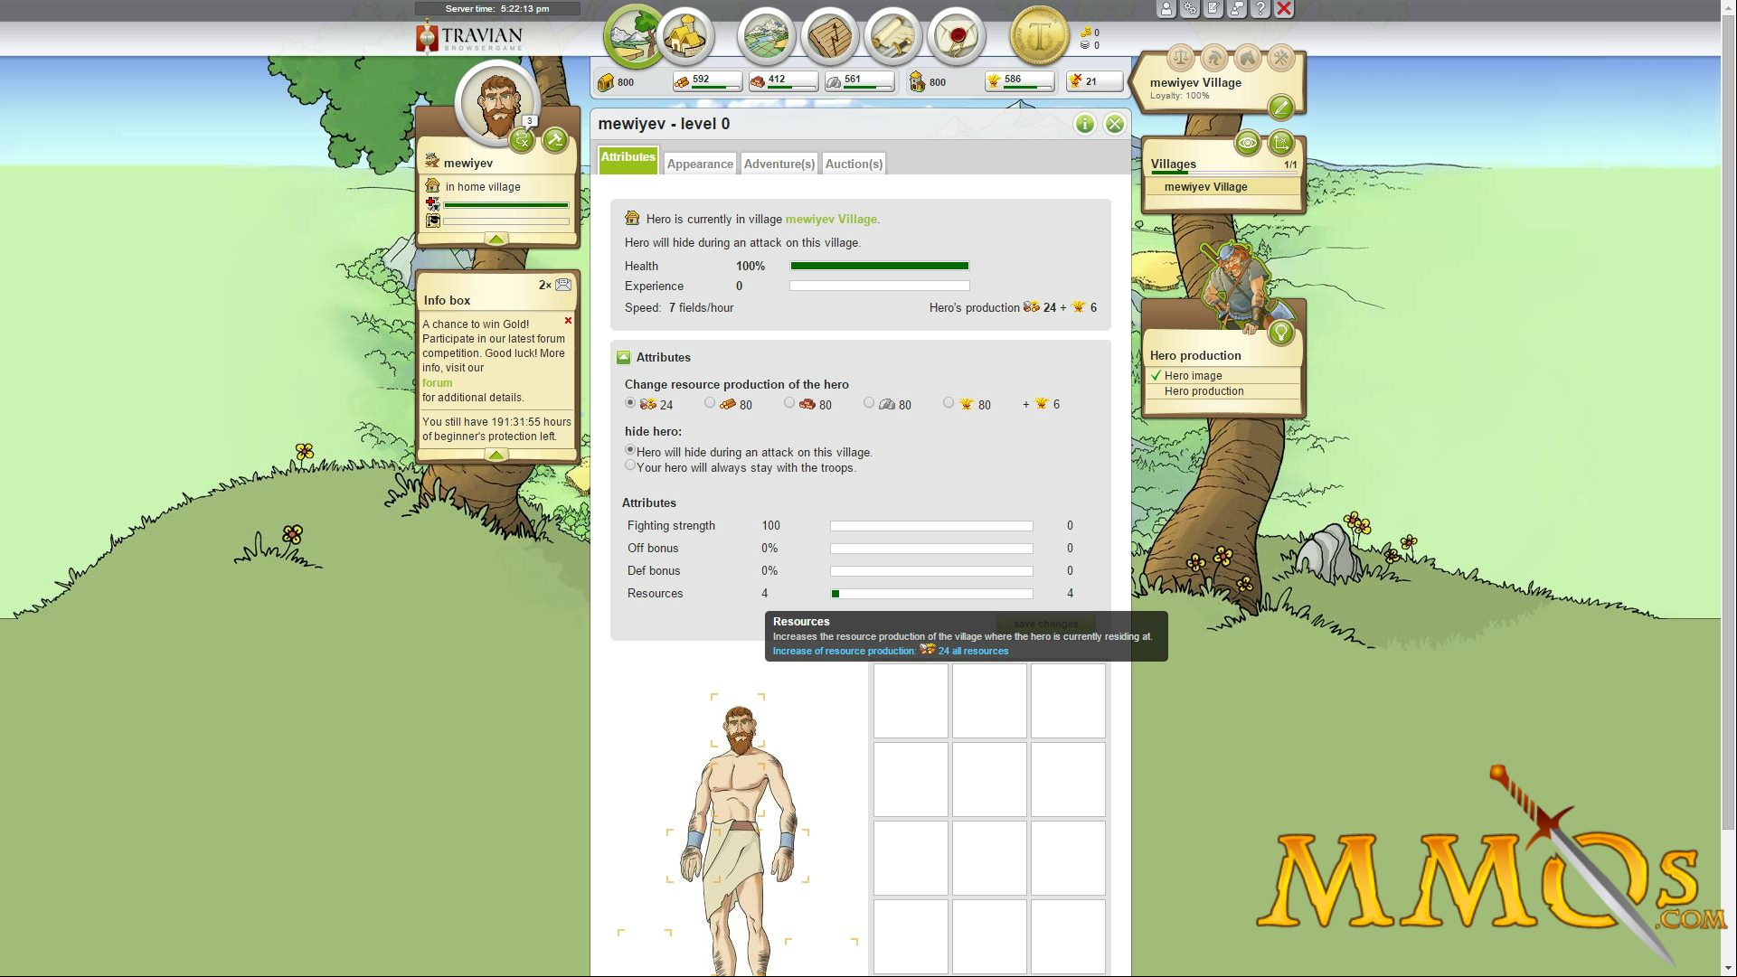The height and width of the screenshot is (977, 1737).
Task: Click the Resources attribute bar
Action: [931, 594]
